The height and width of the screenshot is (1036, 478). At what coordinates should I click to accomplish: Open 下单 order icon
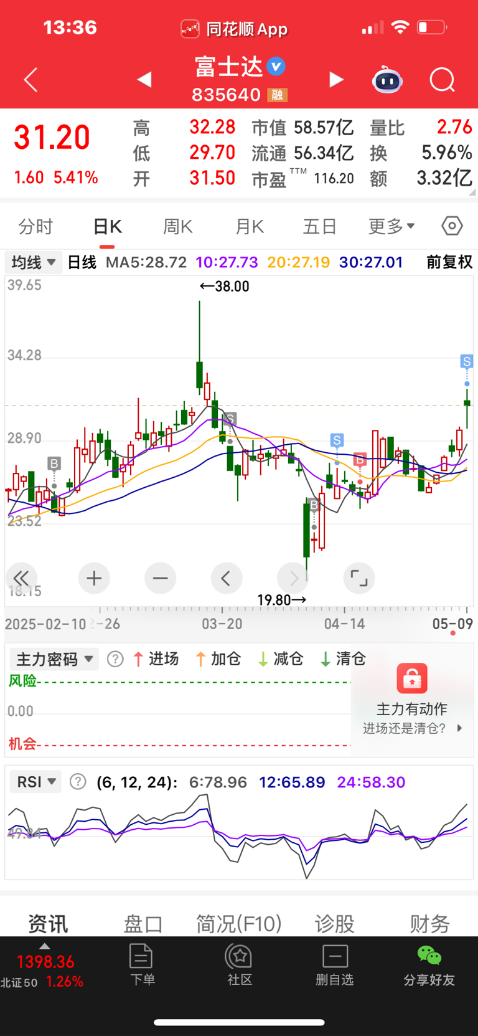coord(142,965)
